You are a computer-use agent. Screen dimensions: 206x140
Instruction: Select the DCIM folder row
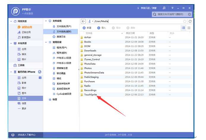(137, 46)
